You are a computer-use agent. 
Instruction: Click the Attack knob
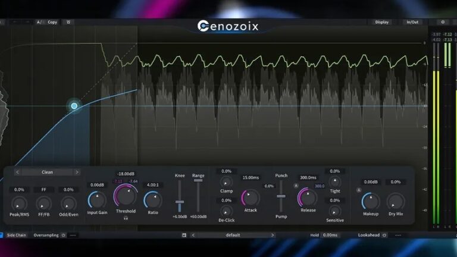(x=251, y=198)
